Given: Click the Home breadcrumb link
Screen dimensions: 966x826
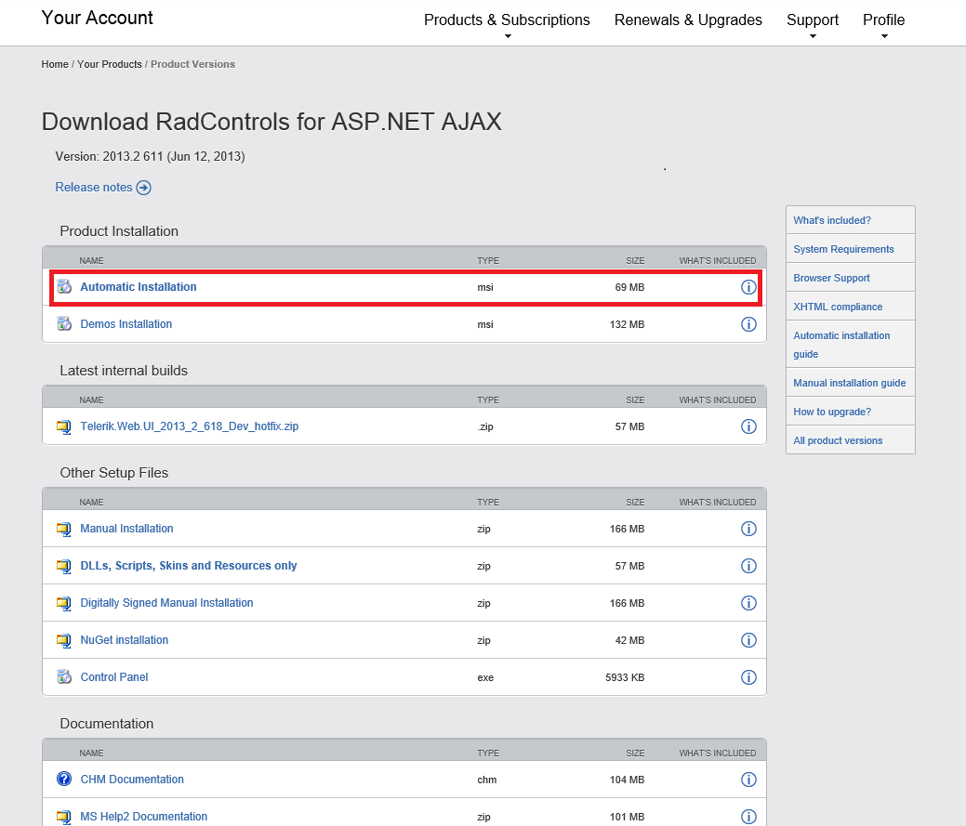Looking at the screenshot, I should (55, 64).
